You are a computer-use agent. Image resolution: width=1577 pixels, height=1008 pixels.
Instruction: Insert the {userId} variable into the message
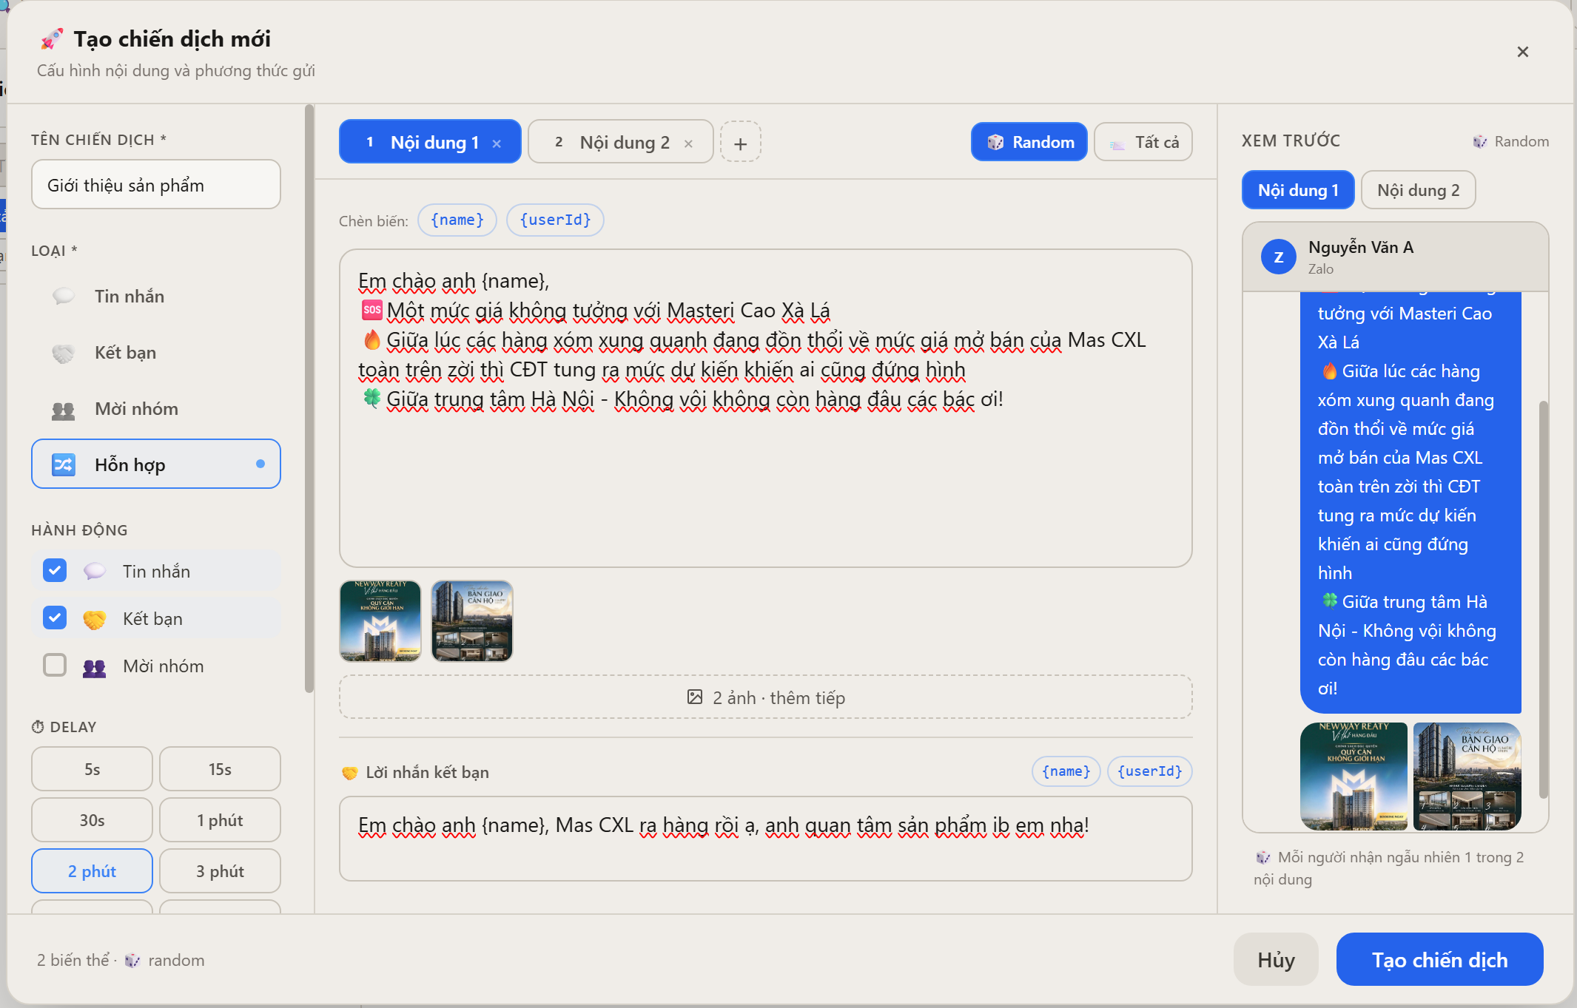(x=555, y=220)
